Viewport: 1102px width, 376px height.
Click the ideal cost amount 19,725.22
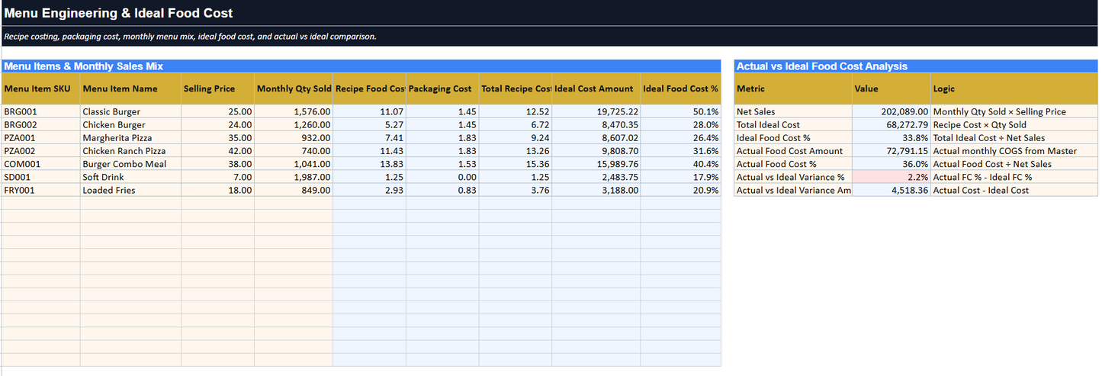point(596,111)
